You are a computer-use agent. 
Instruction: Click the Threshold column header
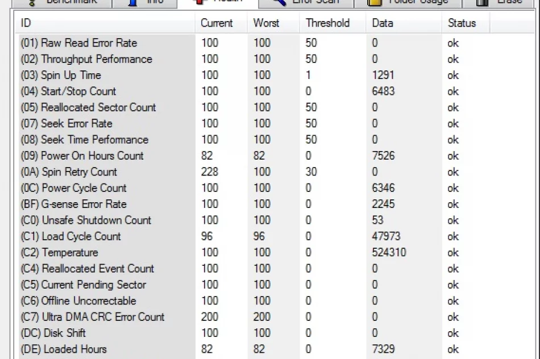[x=327, y=23]
